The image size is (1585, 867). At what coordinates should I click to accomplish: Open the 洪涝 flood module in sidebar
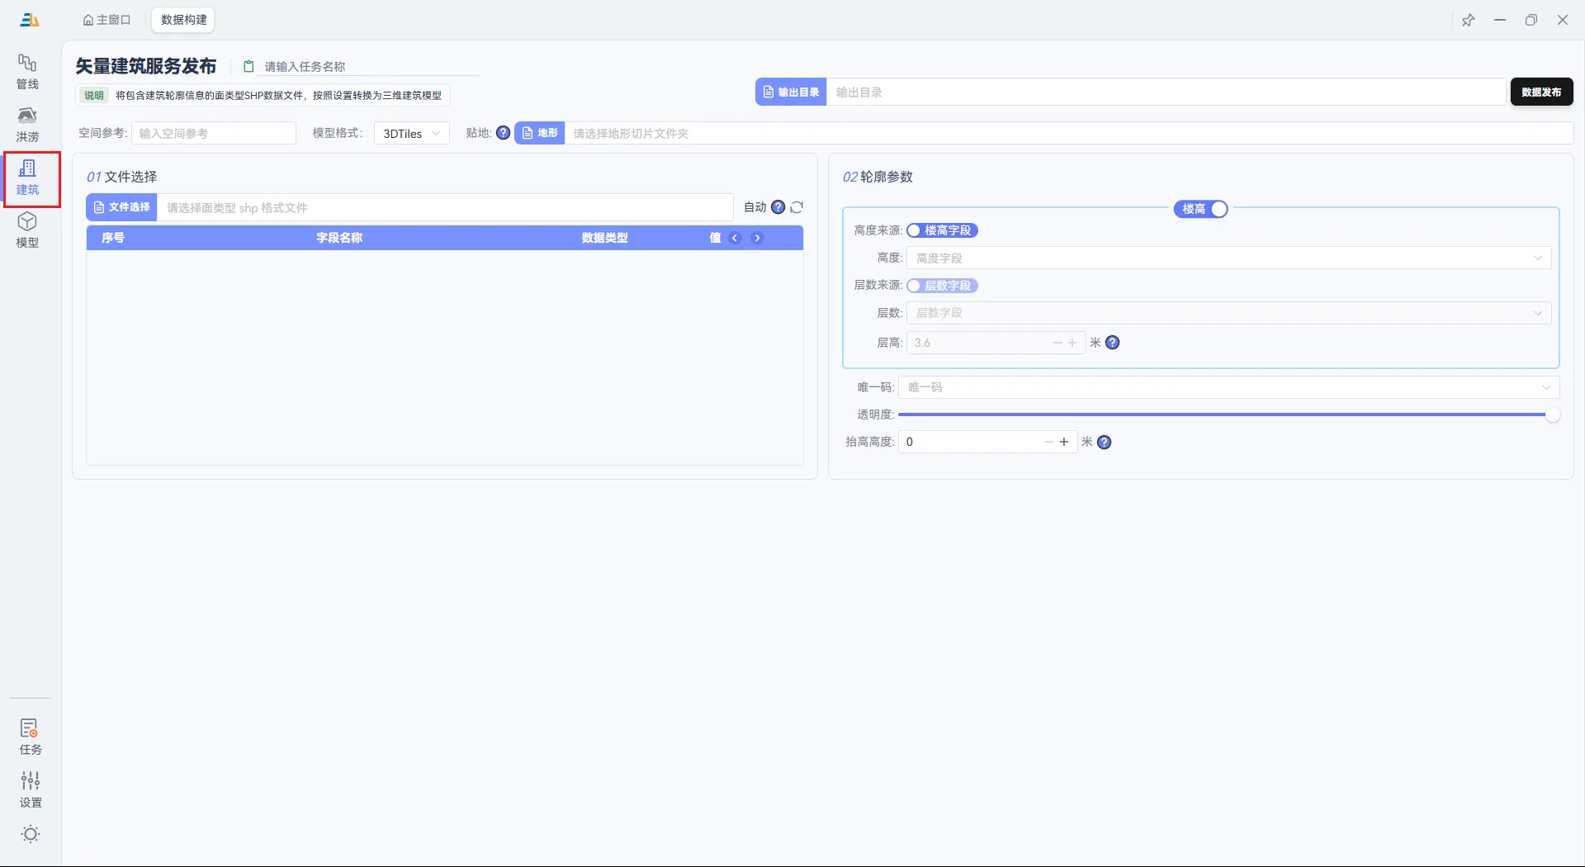tap(27, 125)
